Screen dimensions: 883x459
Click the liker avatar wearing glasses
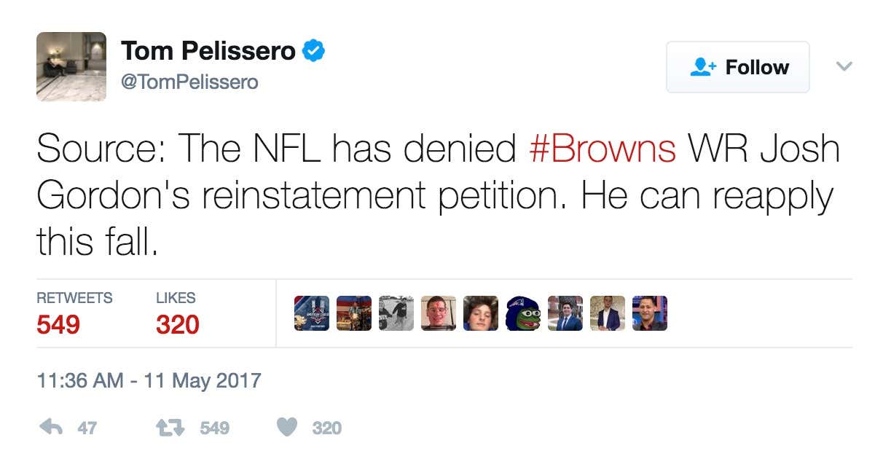pyautogui.click(x=439, y=313)
